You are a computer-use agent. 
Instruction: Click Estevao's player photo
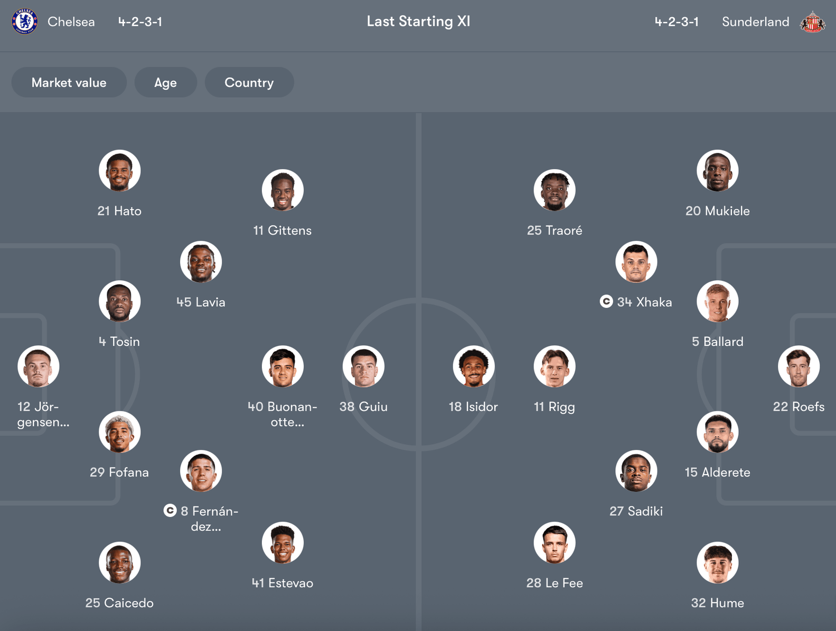(x=283, y=543)
